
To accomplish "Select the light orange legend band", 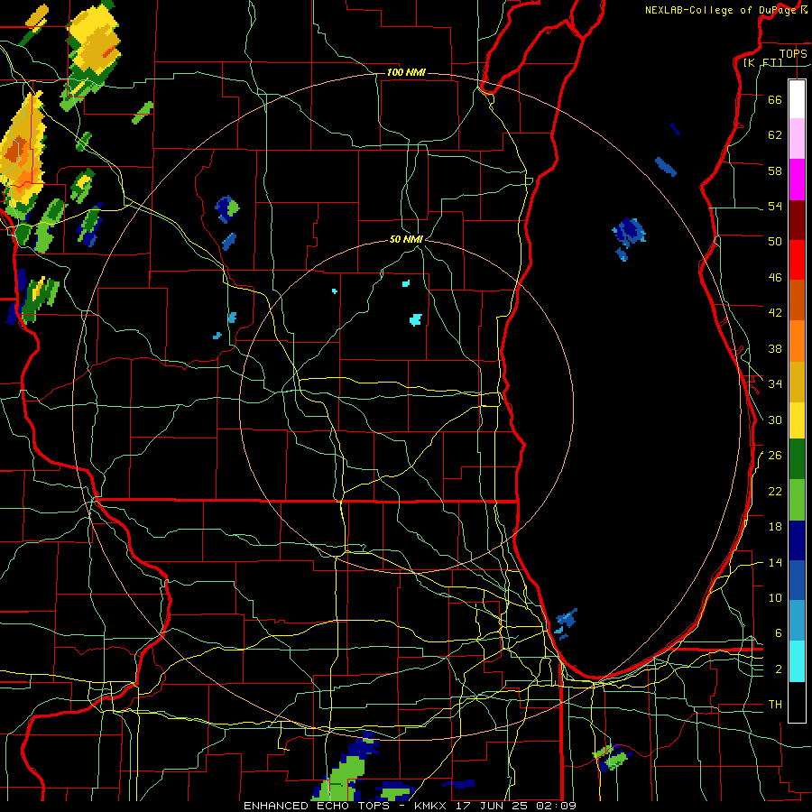I will [797, 340].
